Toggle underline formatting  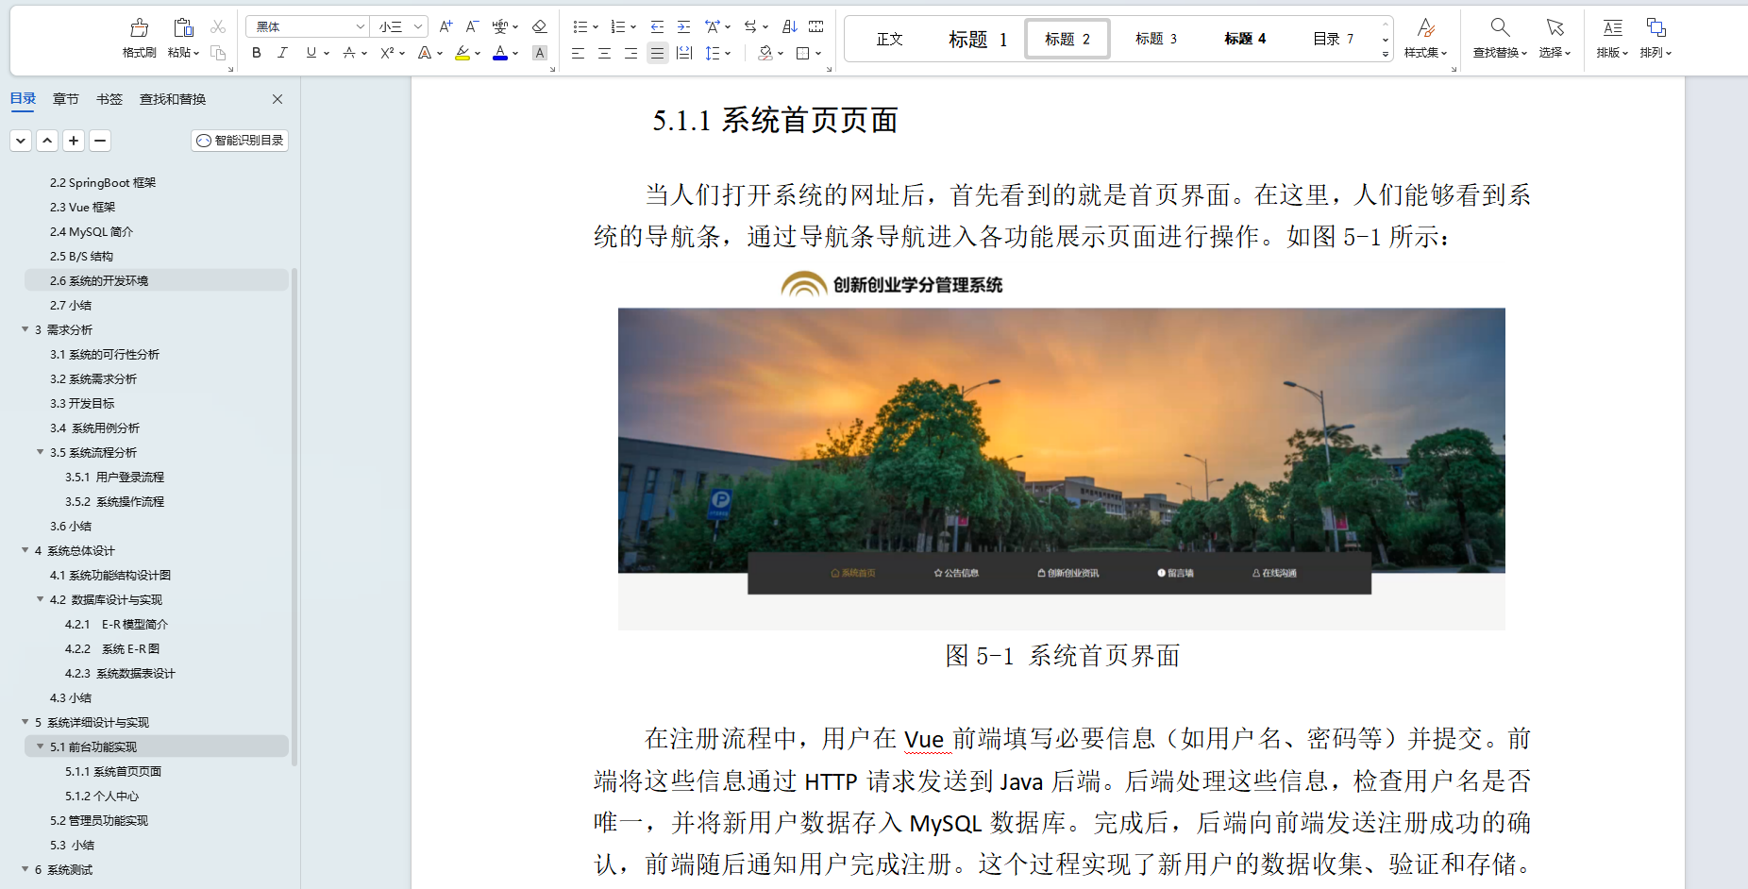point(311,53)
